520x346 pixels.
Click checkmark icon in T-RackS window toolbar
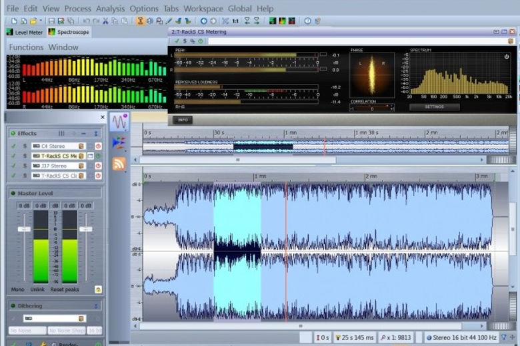[177, 41]
